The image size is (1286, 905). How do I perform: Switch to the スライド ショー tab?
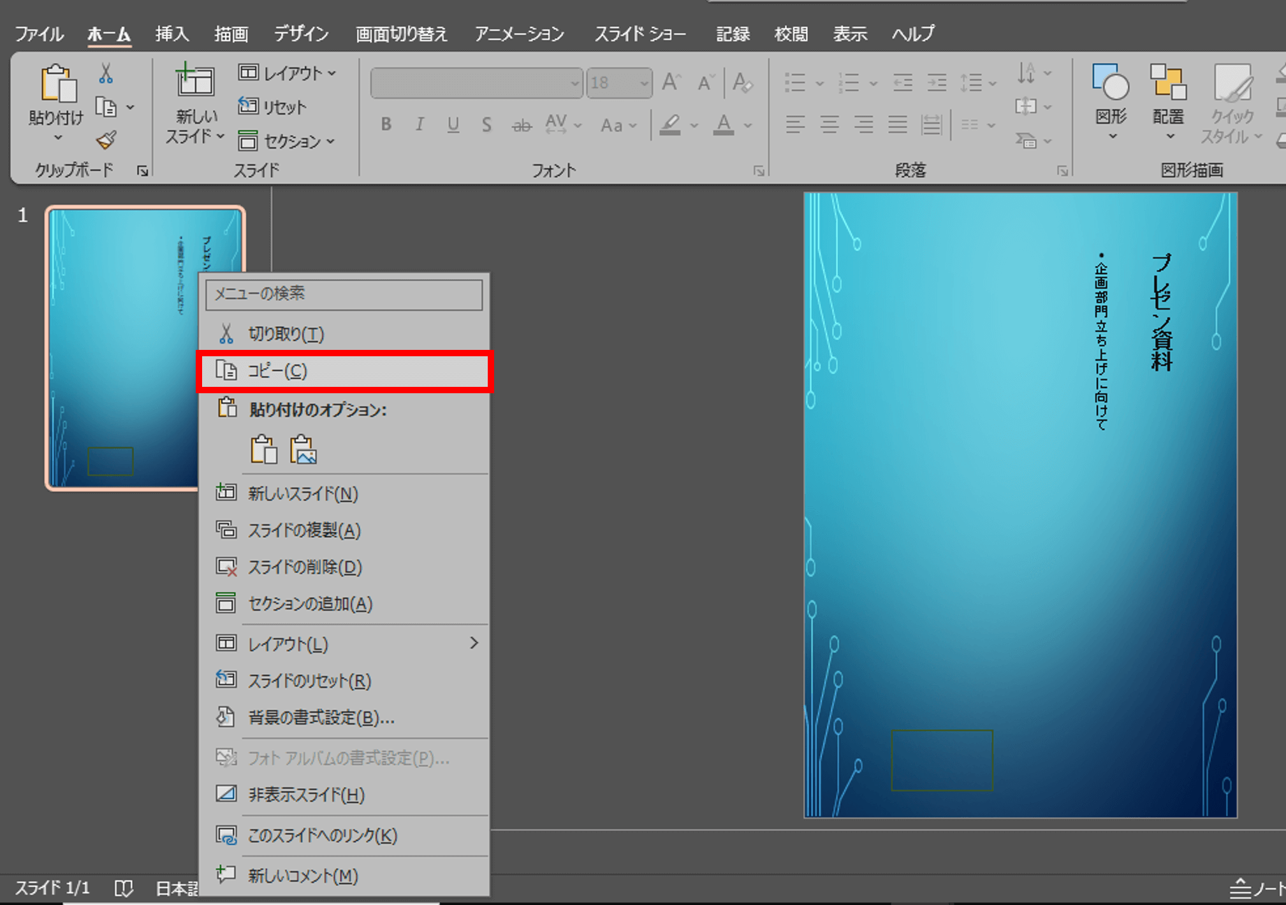640,34
